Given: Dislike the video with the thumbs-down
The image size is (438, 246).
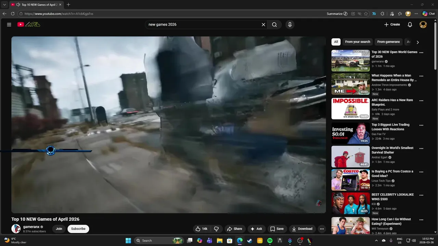Looking at the screenshot, I should (216, 229).
